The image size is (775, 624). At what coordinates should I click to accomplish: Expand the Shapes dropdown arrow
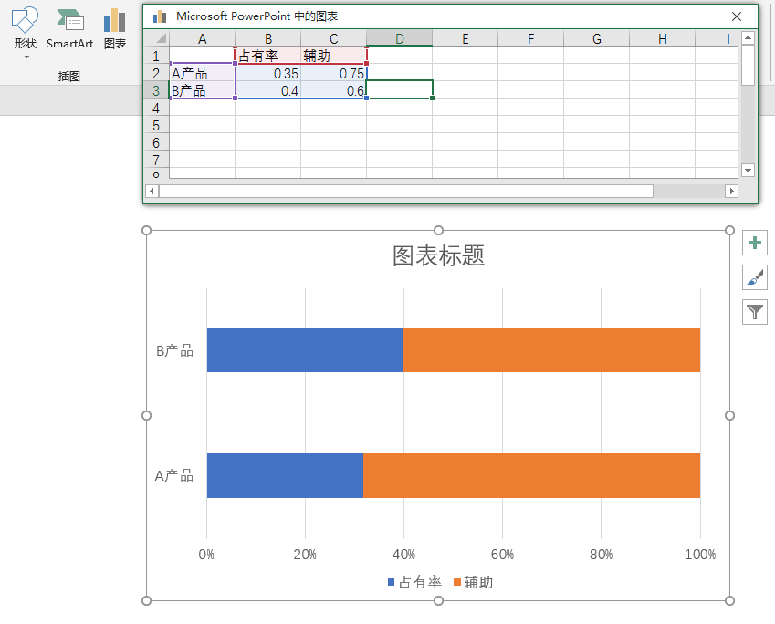[x=26, y=57]
